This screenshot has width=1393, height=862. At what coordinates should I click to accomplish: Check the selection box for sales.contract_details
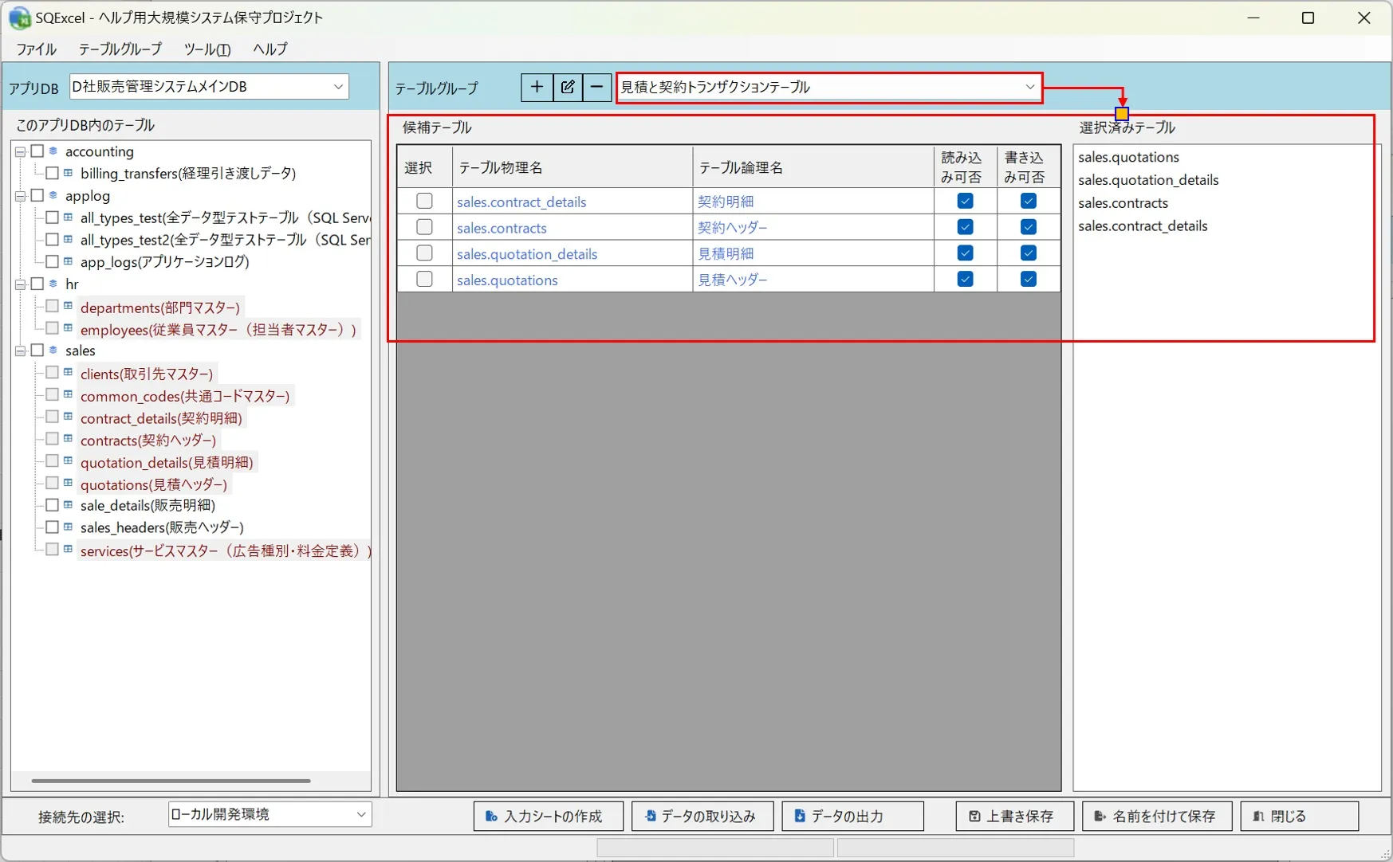[x=424, y=201]
